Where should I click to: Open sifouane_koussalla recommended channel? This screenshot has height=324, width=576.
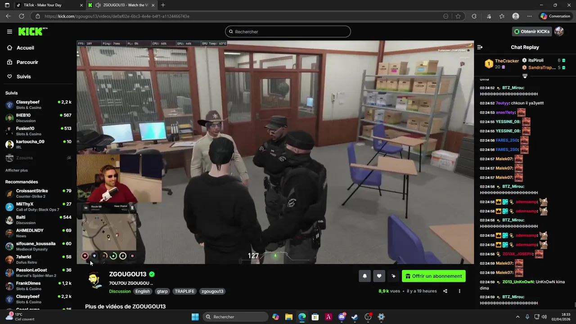tap(38, 246)
